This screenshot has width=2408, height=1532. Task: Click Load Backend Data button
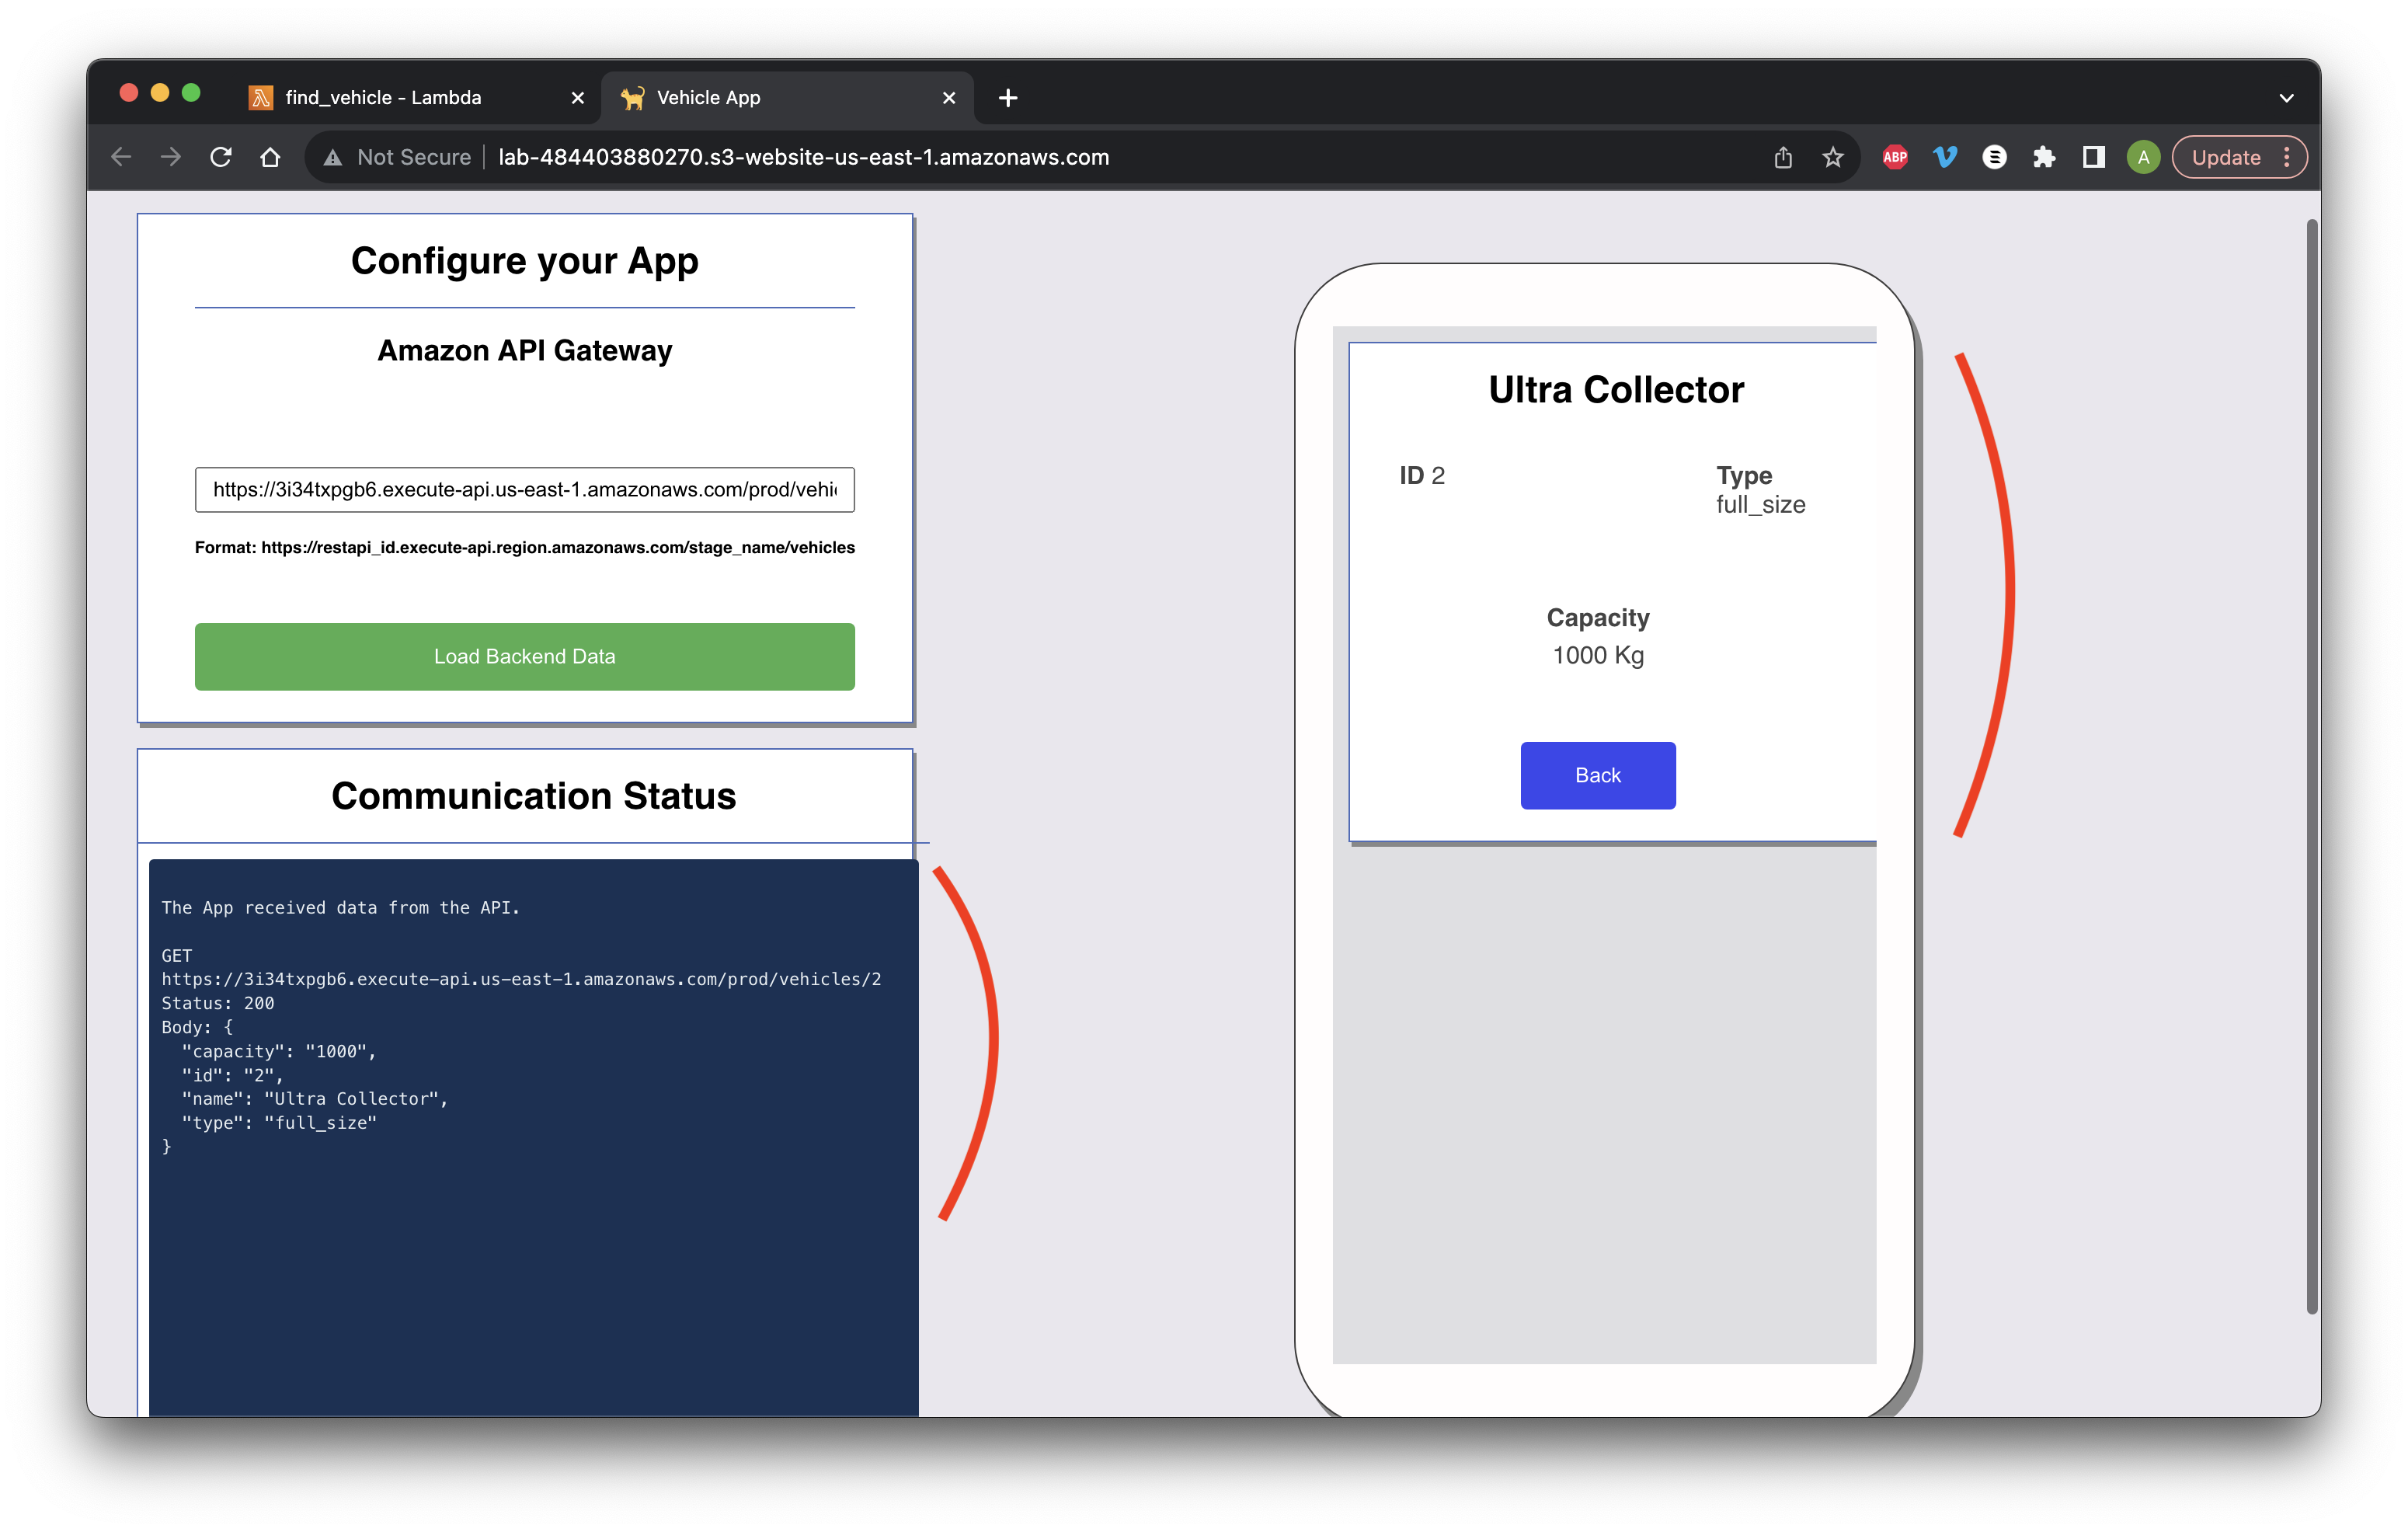(x=525, y=656)
